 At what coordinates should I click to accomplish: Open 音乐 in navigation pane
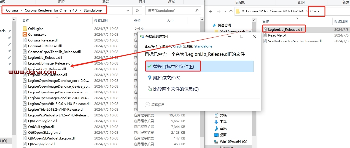pyautogui.click(x=223, y=128)
